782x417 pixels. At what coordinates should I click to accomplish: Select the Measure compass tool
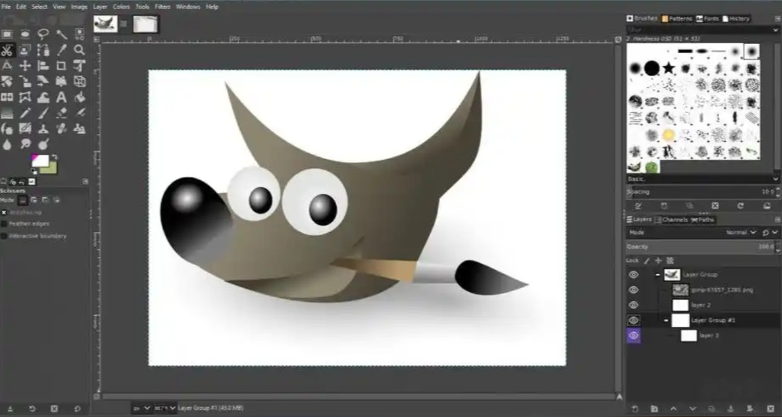[x=7, y=65]
